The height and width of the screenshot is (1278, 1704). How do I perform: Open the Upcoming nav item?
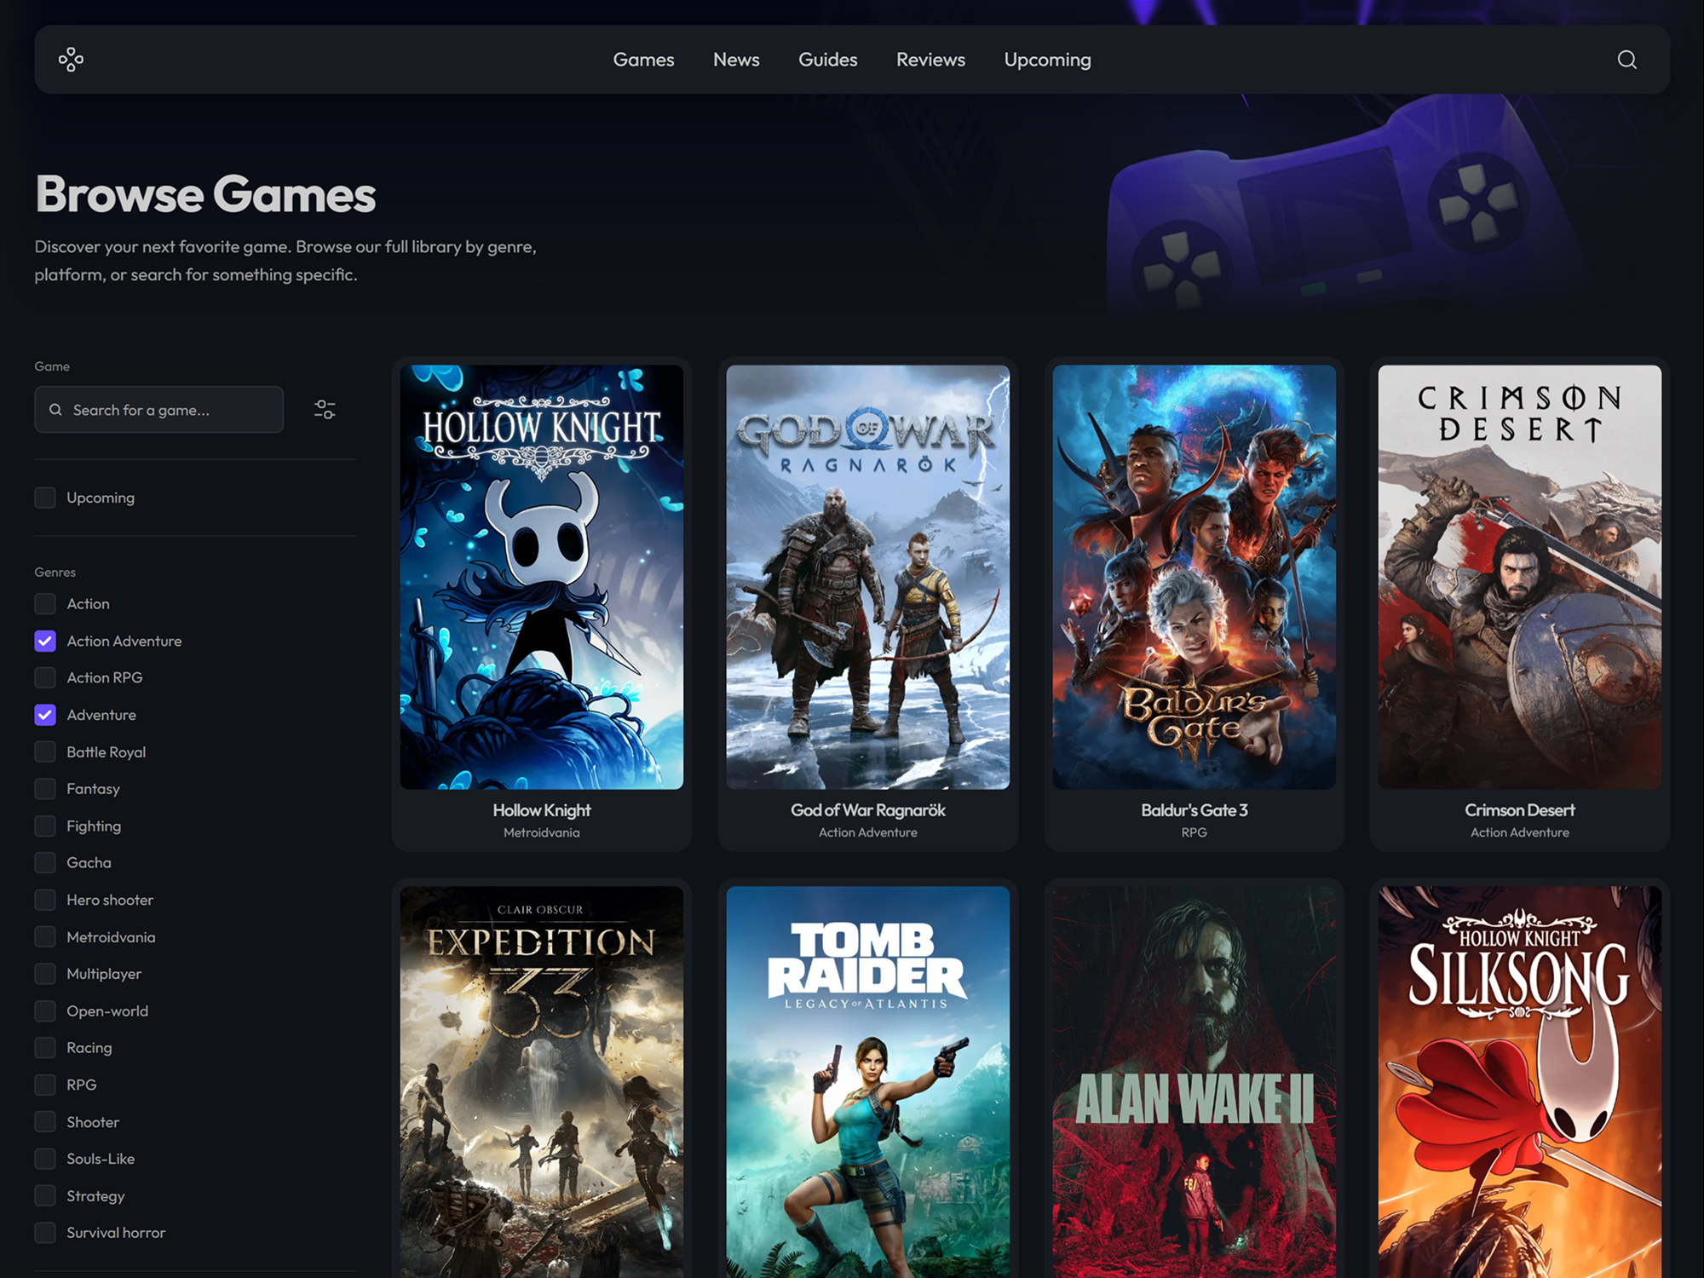click(1047, 60)
